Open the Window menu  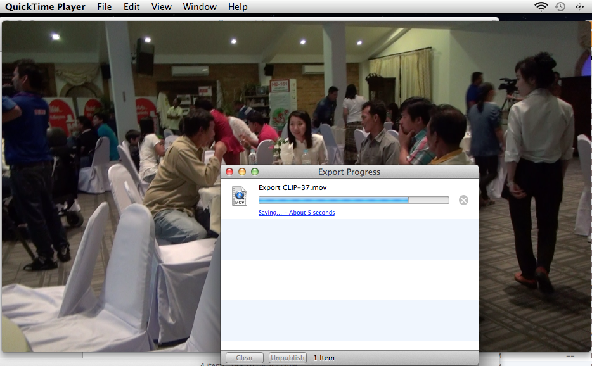200,7
